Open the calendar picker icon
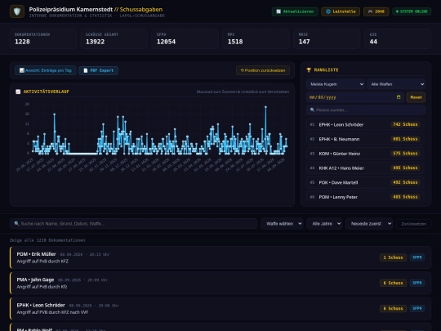 click(x=399, y=97)
